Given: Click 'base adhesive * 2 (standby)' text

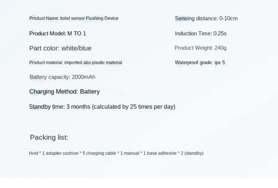Looking at the screenshot, I should (175, 153).
